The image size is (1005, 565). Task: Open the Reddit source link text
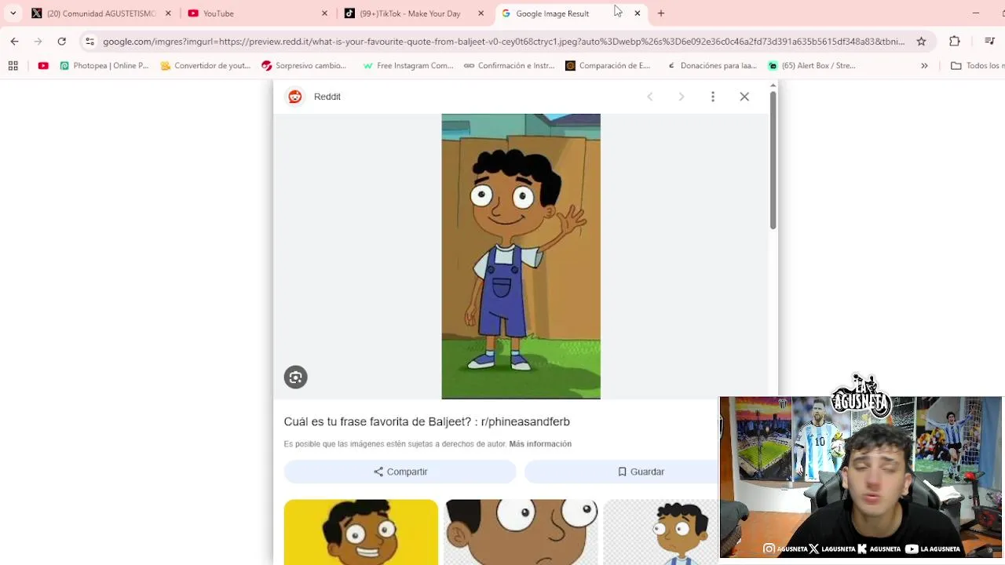327,97
